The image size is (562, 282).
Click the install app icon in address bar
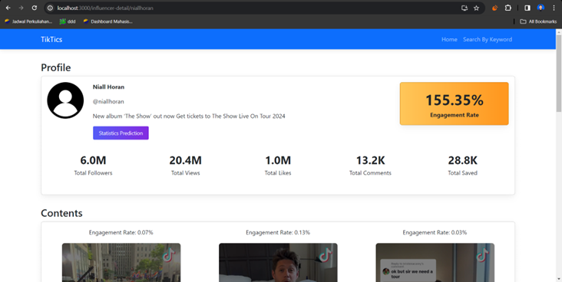(x=464, y=8)
